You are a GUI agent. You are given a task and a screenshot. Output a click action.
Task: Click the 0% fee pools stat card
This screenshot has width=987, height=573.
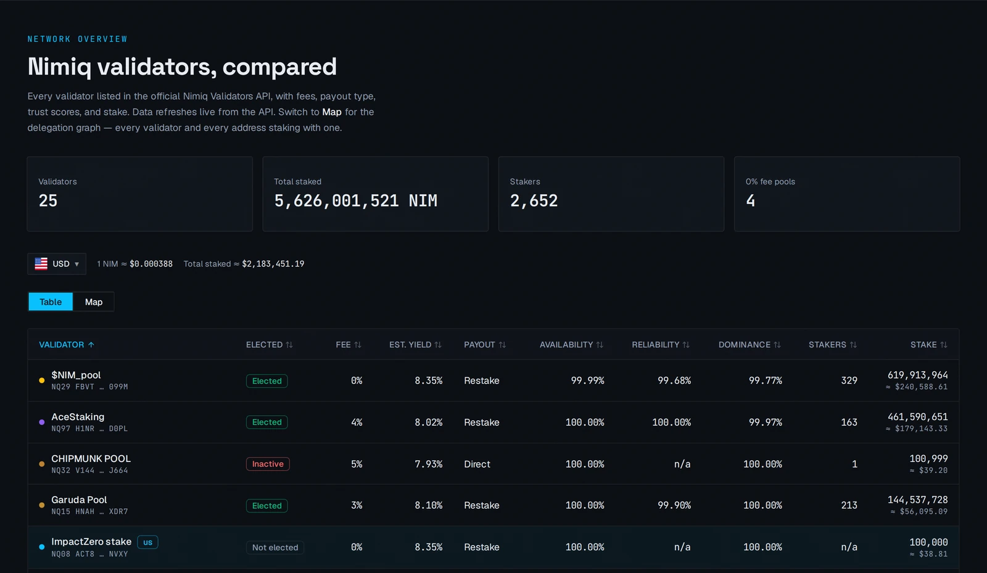pos(847,194)
